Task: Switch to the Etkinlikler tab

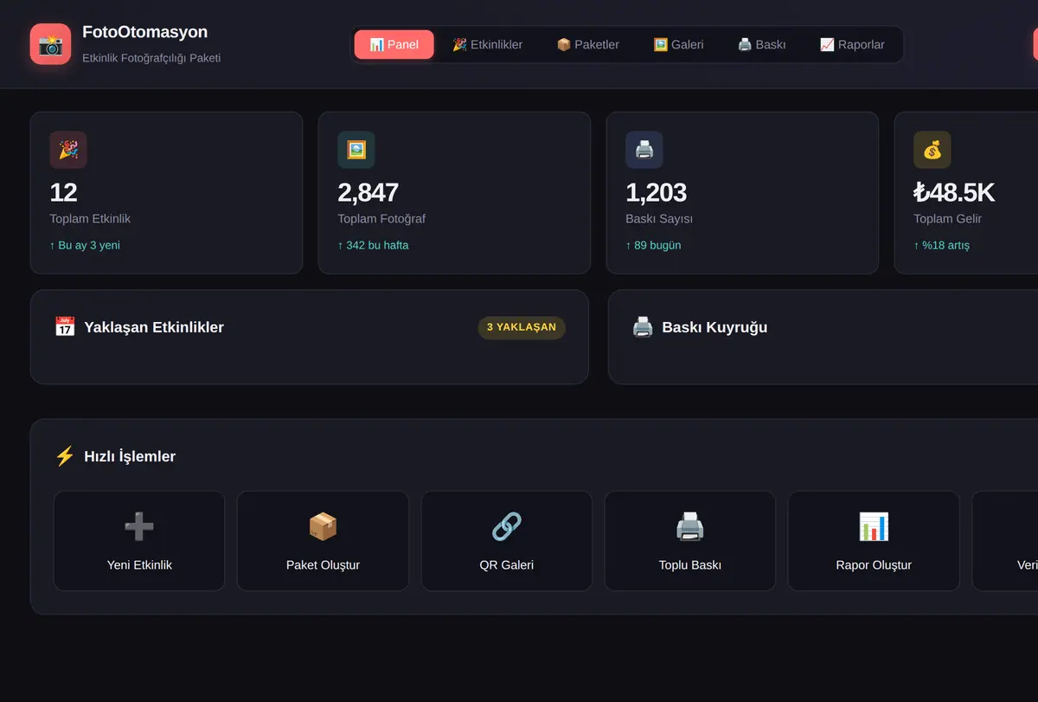Action: (x=487, y=44)
